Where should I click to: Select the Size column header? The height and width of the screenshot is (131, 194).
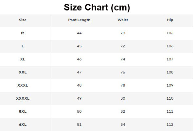pyautogui.click(x=23, y=20)
